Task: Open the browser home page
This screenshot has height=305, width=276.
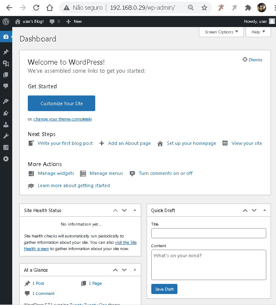Action: pos(50,8)
